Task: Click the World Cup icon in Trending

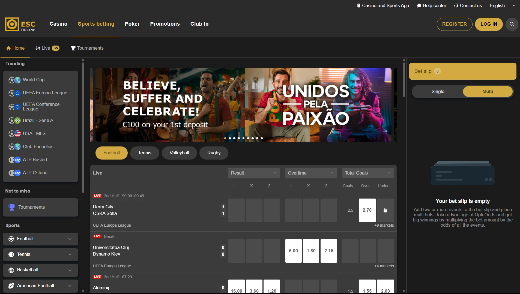Action: point(14,80)
